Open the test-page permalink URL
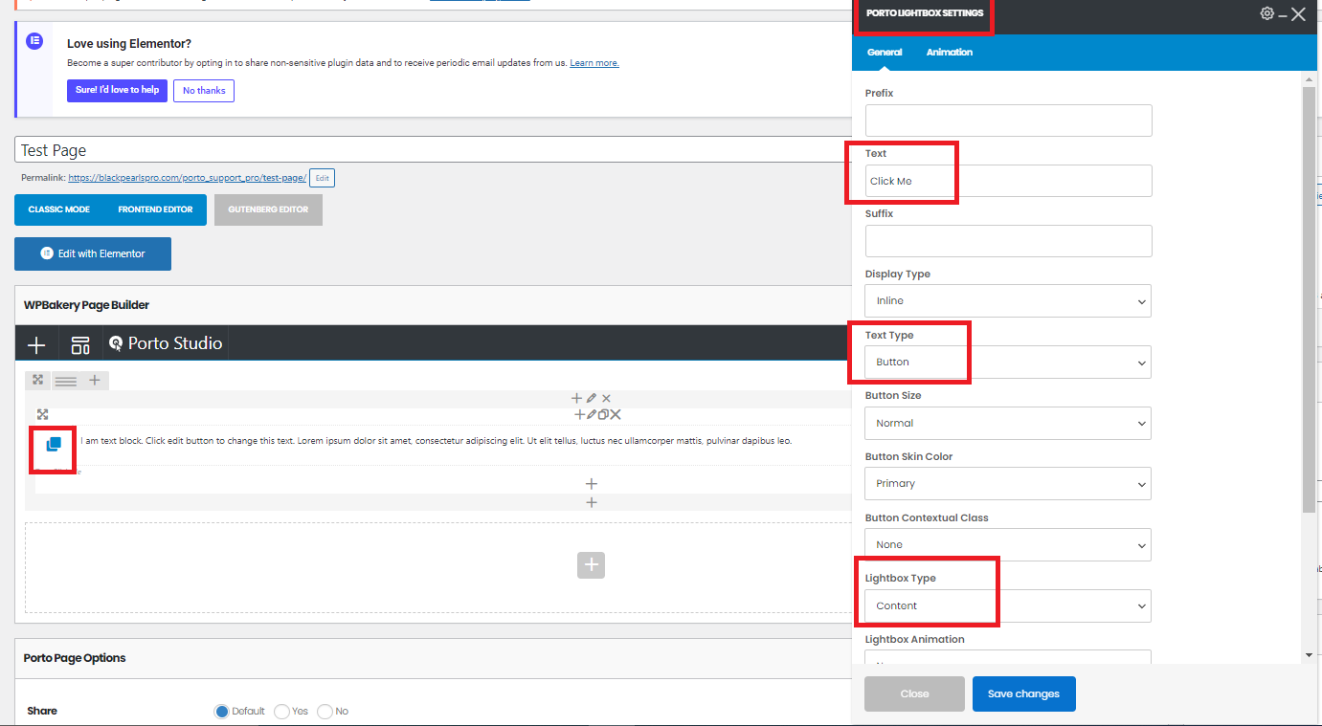 pyautogui.click(x=188, y=178)
